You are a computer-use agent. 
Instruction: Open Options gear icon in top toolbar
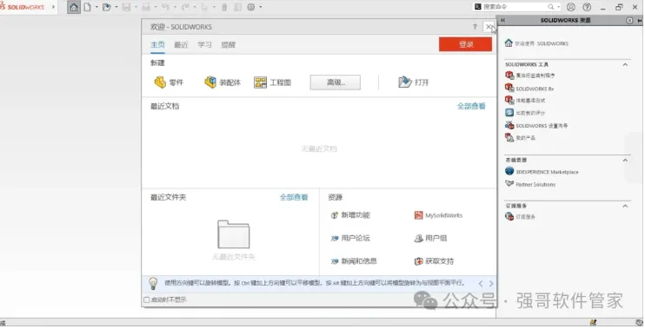point(251,7)
